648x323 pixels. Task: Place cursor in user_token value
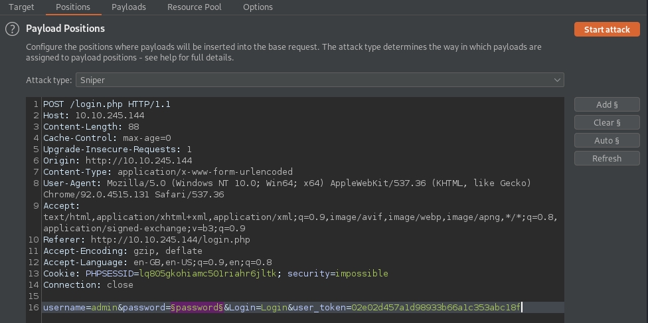click(436, 308)
